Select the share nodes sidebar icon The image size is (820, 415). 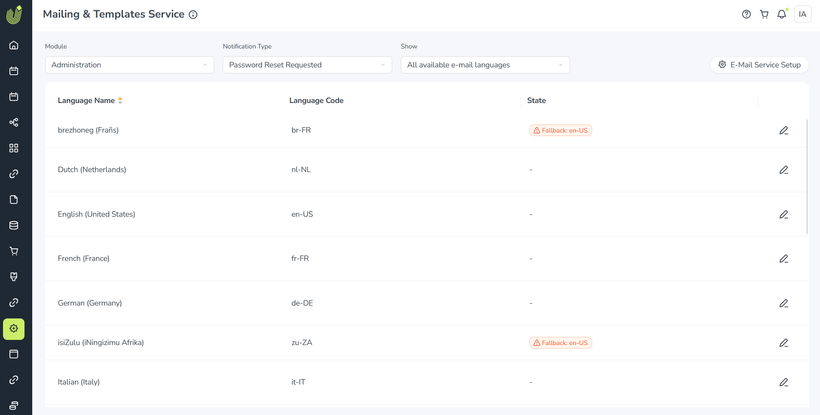[x=14, y=122]
